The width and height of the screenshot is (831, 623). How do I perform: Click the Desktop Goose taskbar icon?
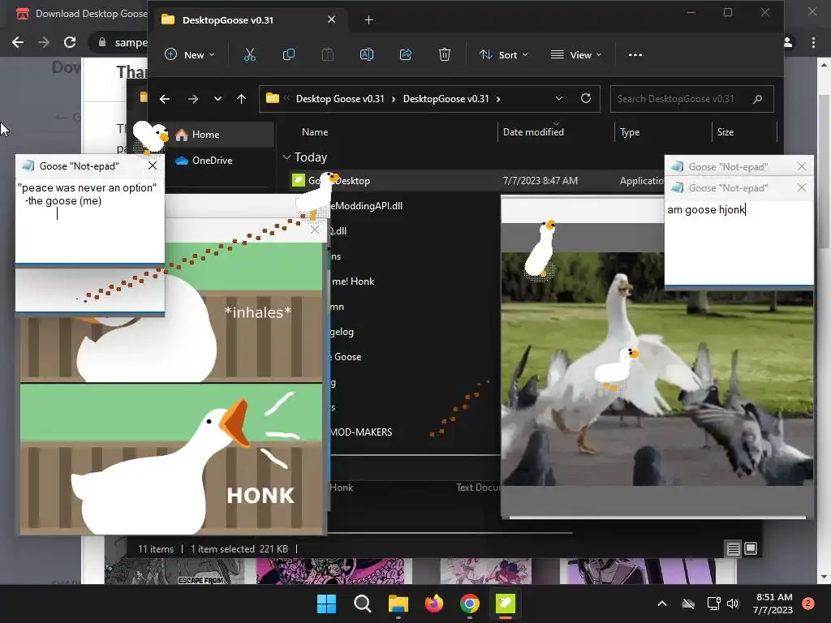(505, 604)
